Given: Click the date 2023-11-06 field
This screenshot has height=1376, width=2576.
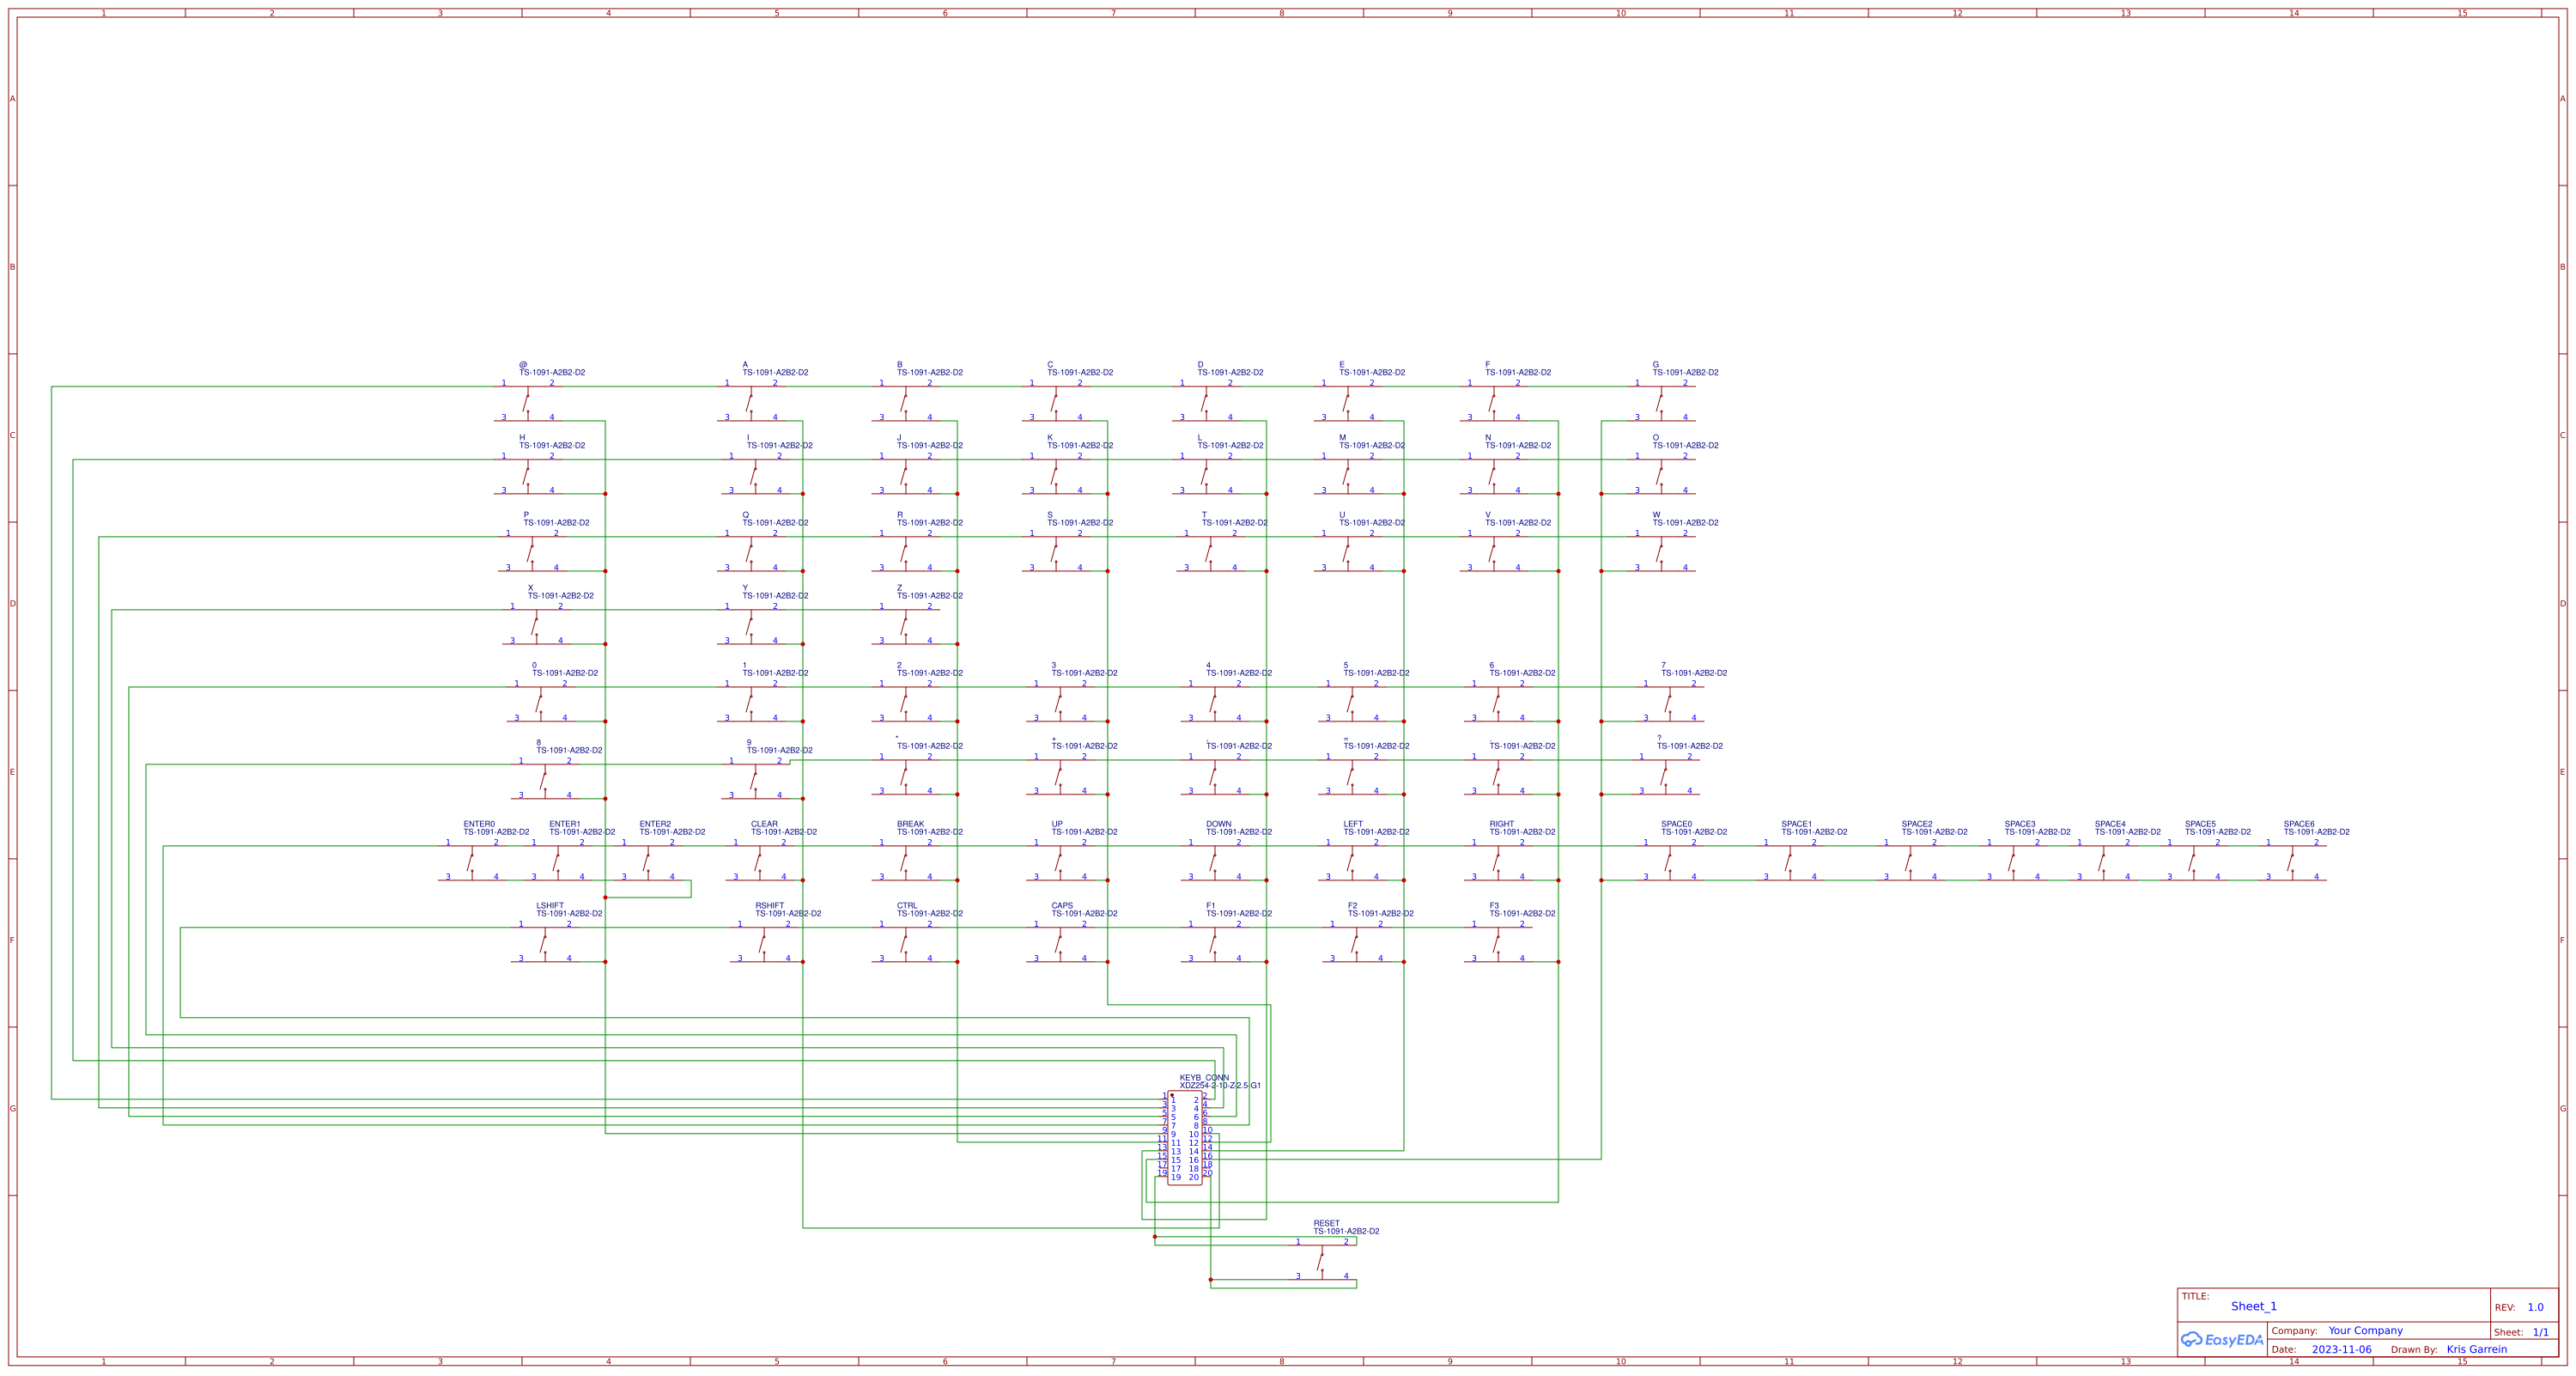Looking at the screenshot, I should tap(2341, 1349).
